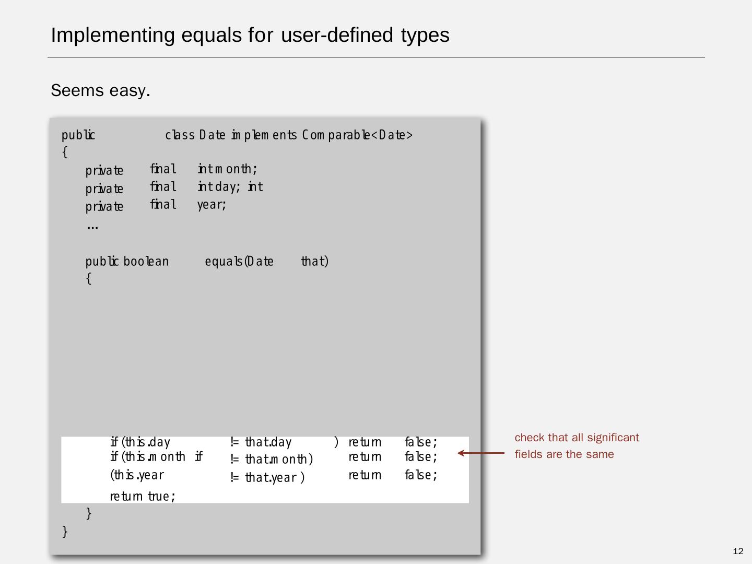Screen dimensions: 752x564
Task: Click "false;" on the this.day line
Action: click(420, 442)
